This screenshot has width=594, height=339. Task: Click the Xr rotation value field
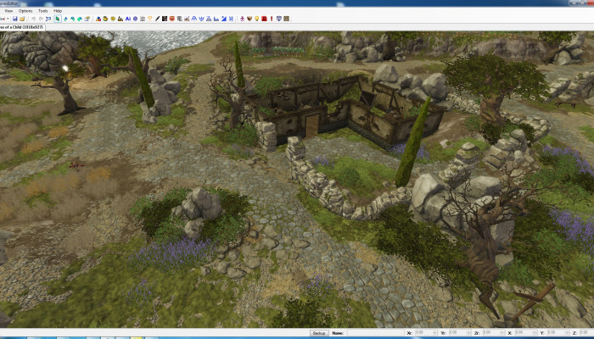tap(424, 332)
